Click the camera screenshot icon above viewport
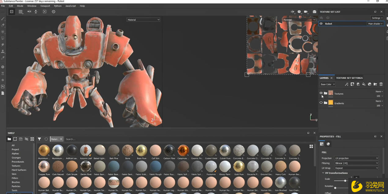 pos(314,12)
